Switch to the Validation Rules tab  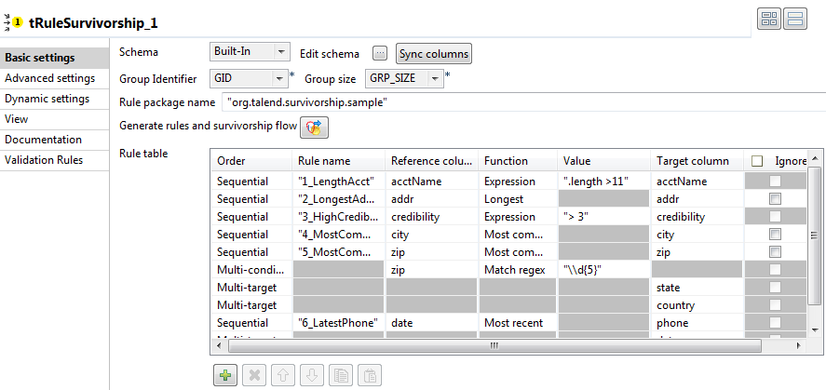pos(44,160)
